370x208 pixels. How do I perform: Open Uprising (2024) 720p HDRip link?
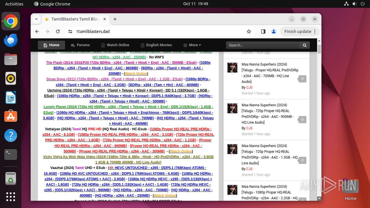[x=127, y=93]
